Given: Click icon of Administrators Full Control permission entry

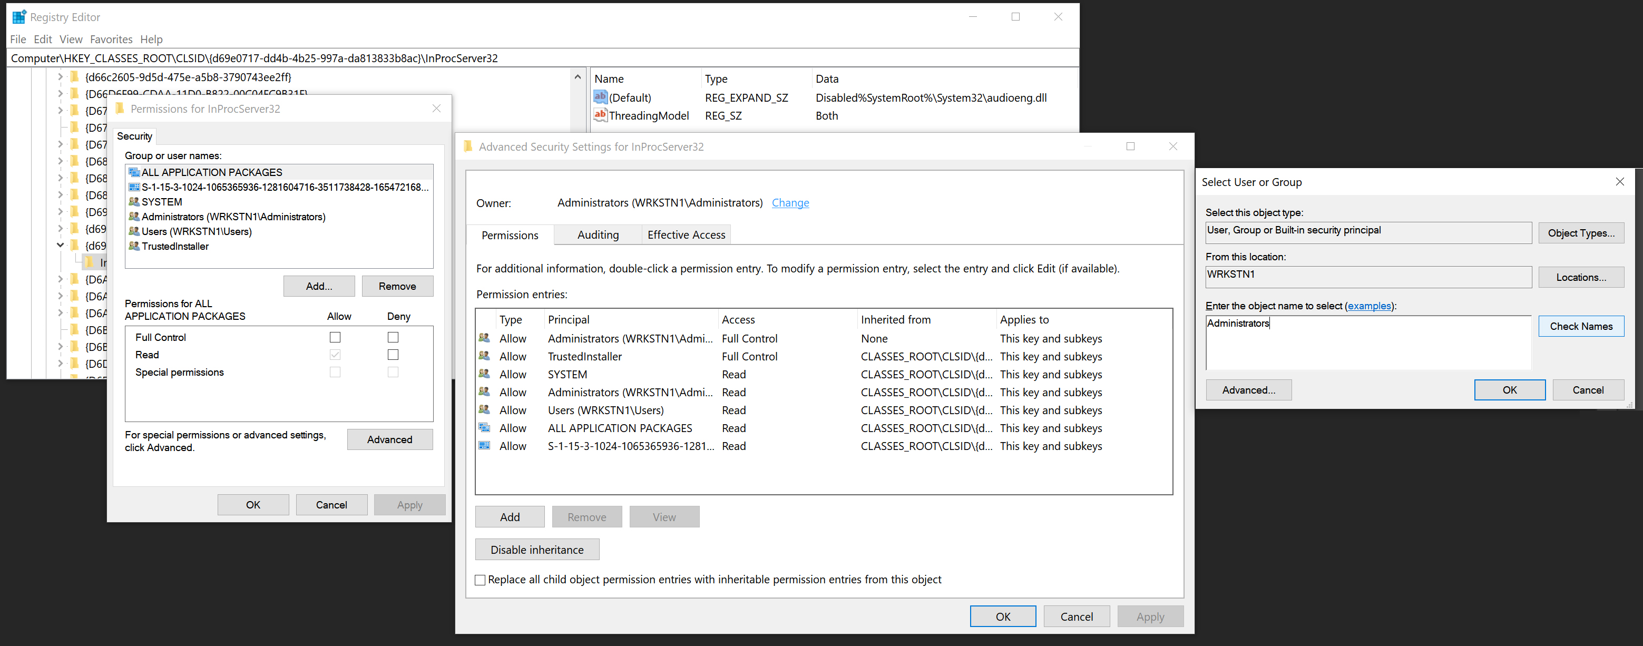Looking at the screenshot, I should 484,337.
